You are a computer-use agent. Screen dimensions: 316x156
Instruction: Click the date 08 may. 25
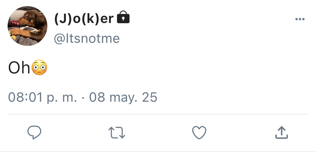click(x=123, y=98)
